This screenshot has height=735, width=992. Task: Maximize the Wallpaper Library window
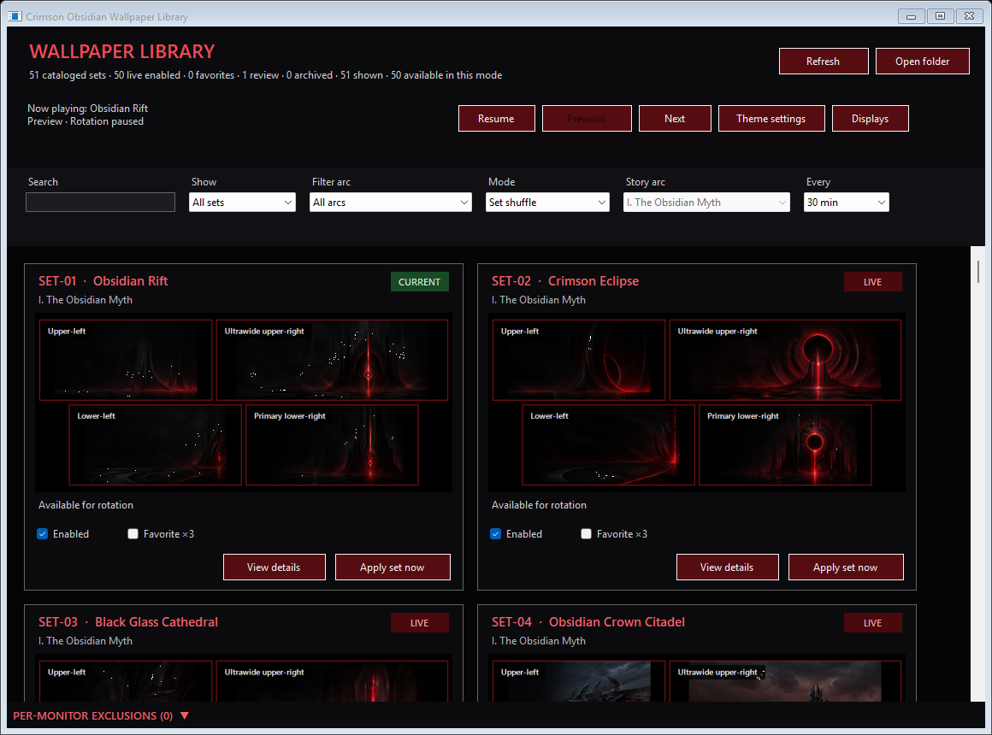tap(940, 16)
